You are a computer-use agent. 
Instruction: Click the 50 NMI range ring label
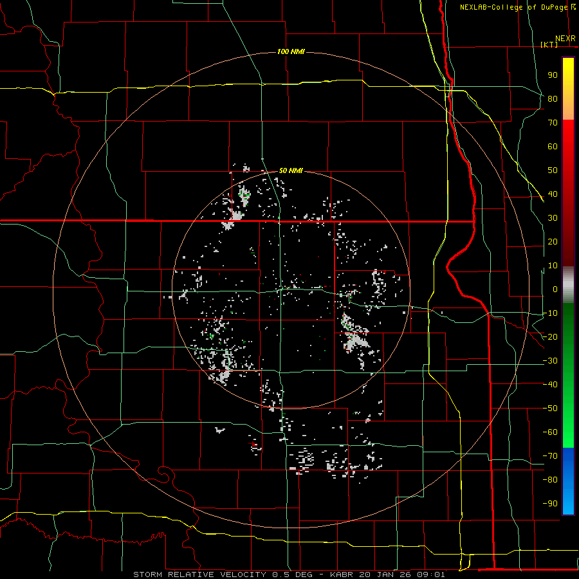[291, 170]
